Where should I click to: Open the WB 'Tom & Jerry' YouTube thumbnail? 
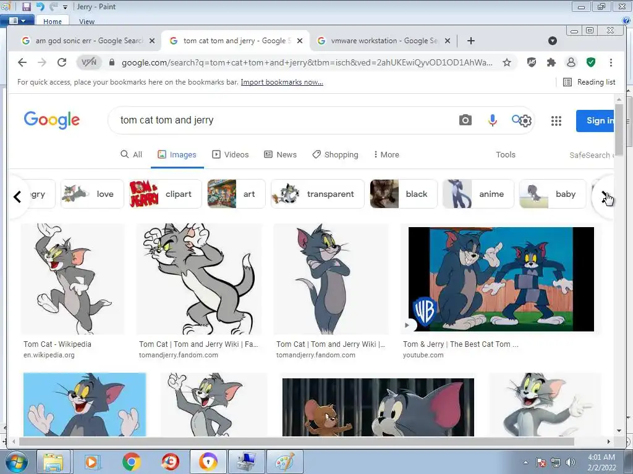tap(501, 279)
